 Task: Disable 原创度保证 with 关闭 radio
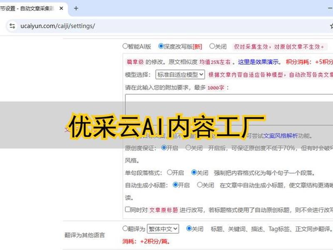[188, 147]
